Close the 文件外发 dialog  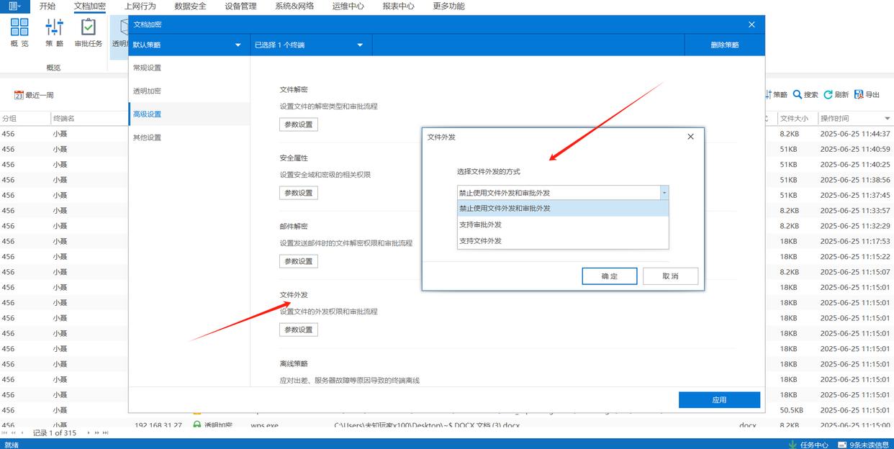click(x=691, y=137)
